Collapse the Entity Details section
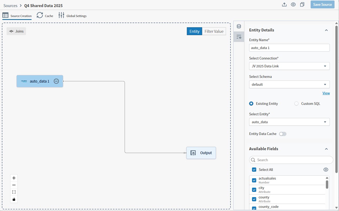The image size is (339, 211). [x=326, y=30]
